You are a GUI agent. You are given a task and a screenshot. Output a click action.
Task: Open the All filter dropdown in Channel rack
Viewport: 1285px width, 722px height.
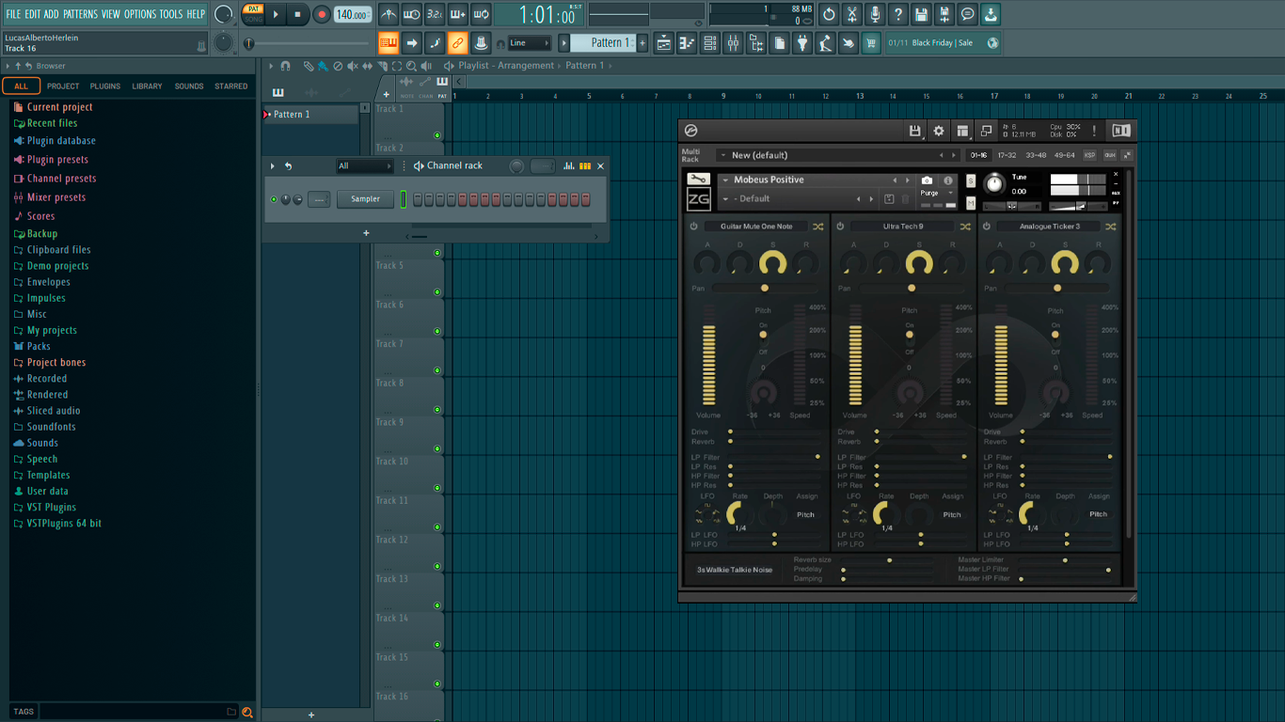365,166
